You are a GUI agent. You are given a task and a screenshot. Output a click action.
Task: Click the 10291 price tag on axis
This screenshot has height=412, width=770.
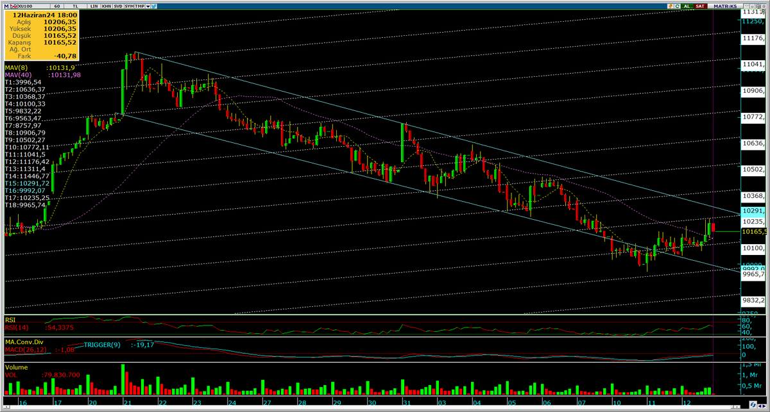pos(753,210)
